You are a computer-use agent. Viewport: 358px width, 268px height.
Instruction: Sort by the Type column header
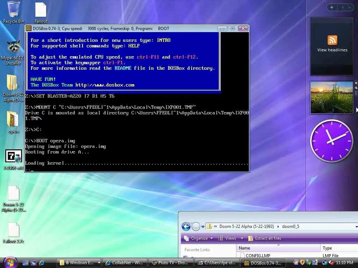coord(339,248)
